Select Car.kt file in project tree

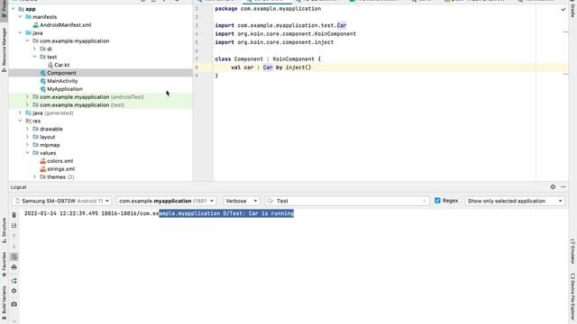click(61, 65)
